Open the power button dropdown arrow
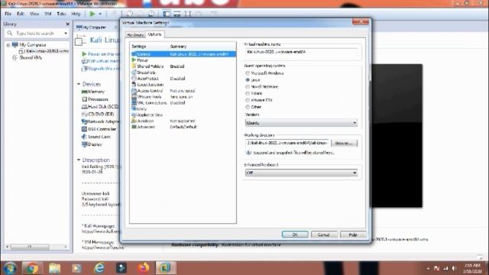Image resolution: width=489 pixels, height=275 pixels. [x=100, y=14]
